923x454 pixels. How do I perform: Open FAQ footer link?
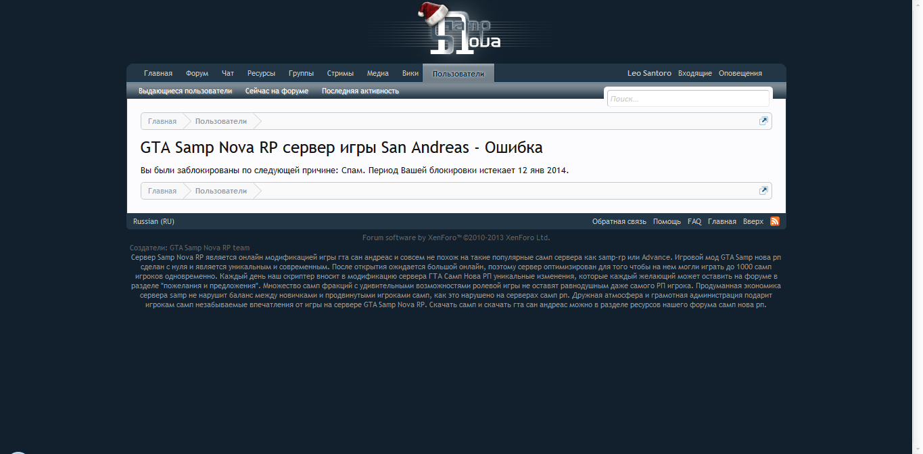click(694, 221)
